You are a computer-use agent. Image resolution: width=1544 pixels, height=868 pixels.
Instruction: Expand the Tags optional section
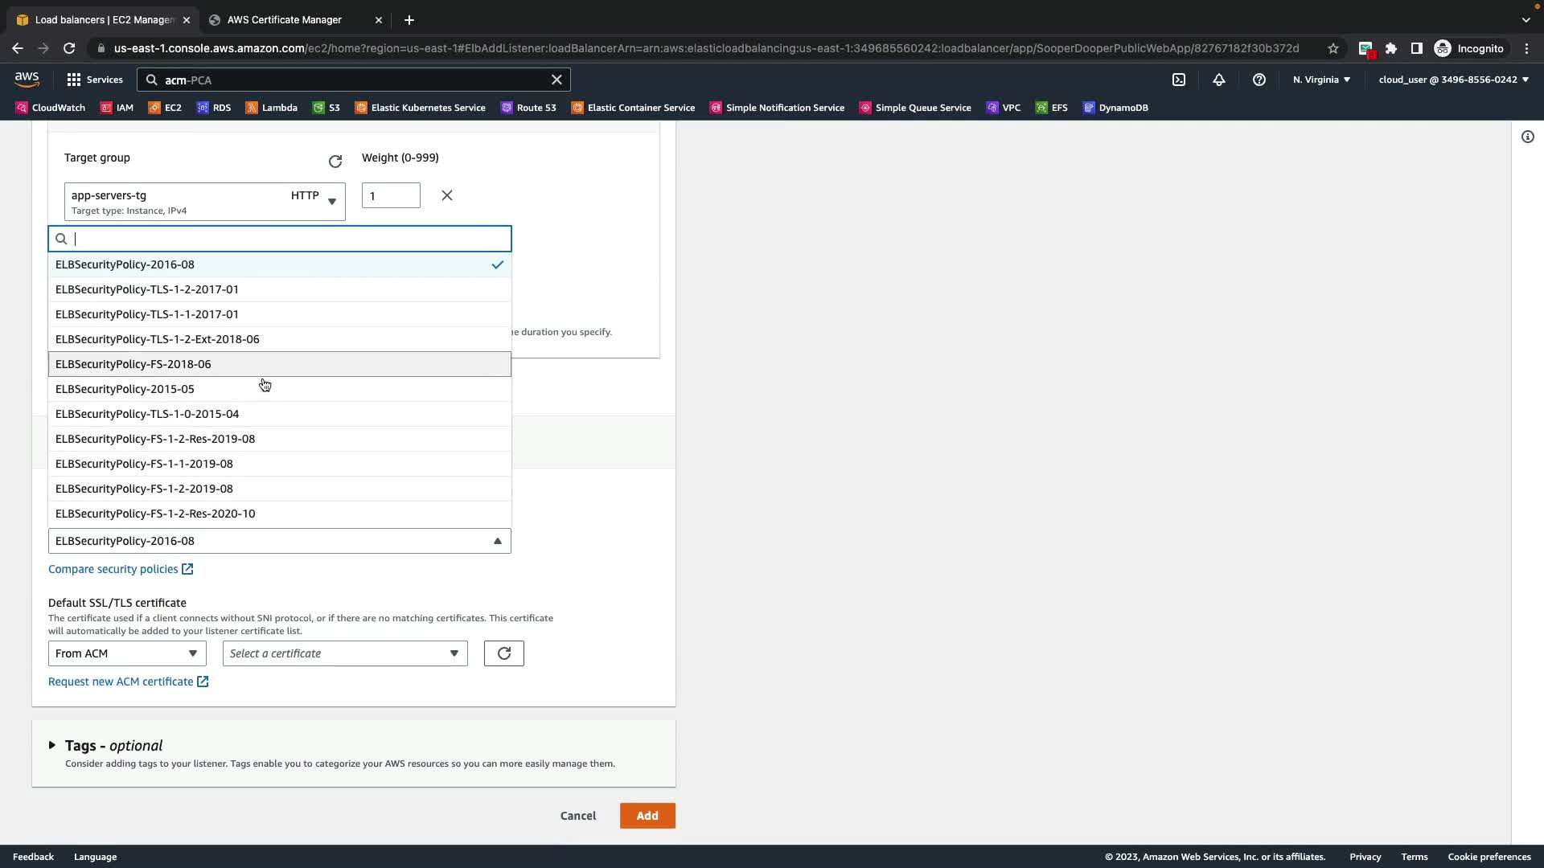pos(52,745)
